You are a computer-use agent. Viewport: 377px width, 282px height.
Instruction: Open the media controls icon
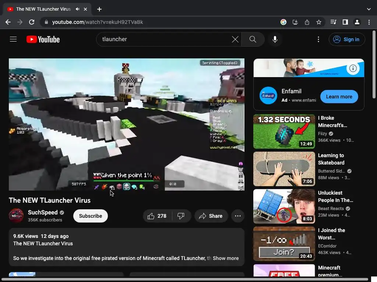pos(333,22)
